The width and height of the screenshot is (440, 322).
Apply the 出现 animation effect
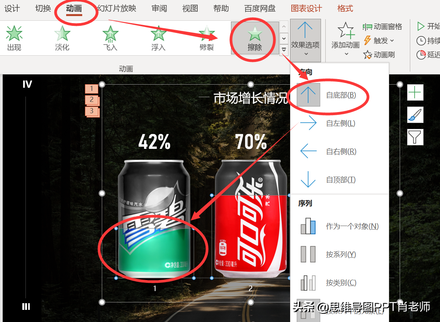point(14,38)
